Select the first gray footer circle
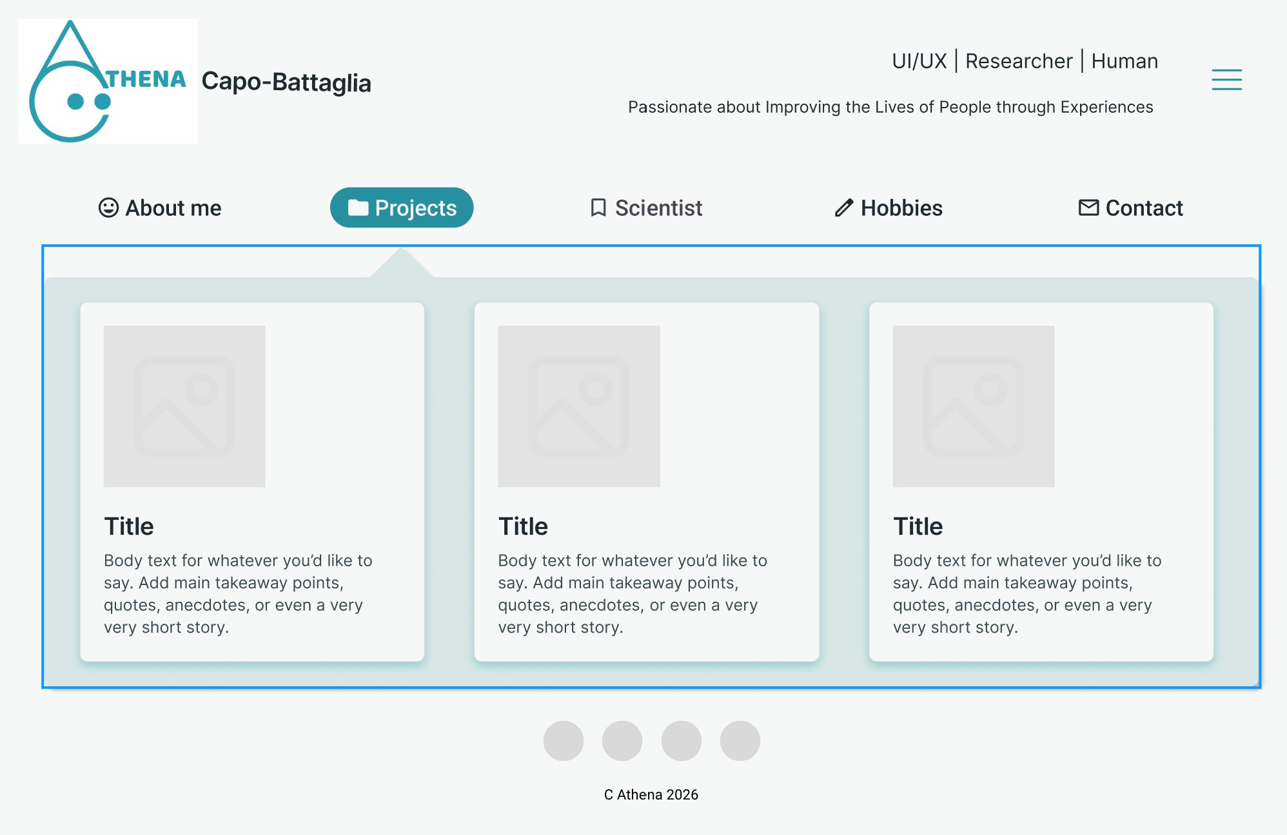Screen dimensions: 1287x835 564,741
